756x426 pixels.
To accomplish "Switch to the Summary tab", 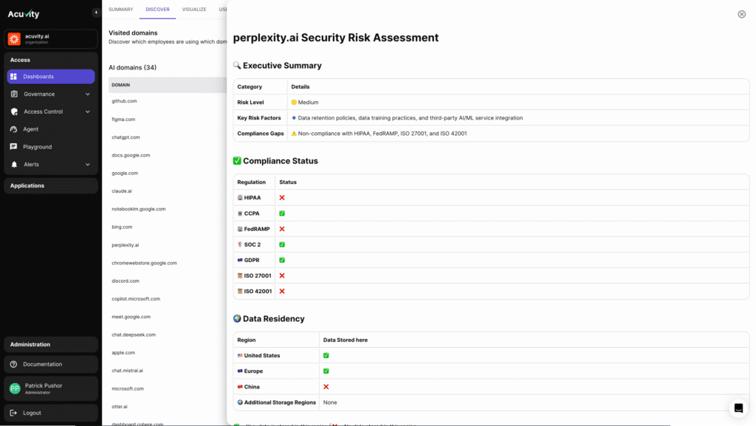I will tap(120, 10).
